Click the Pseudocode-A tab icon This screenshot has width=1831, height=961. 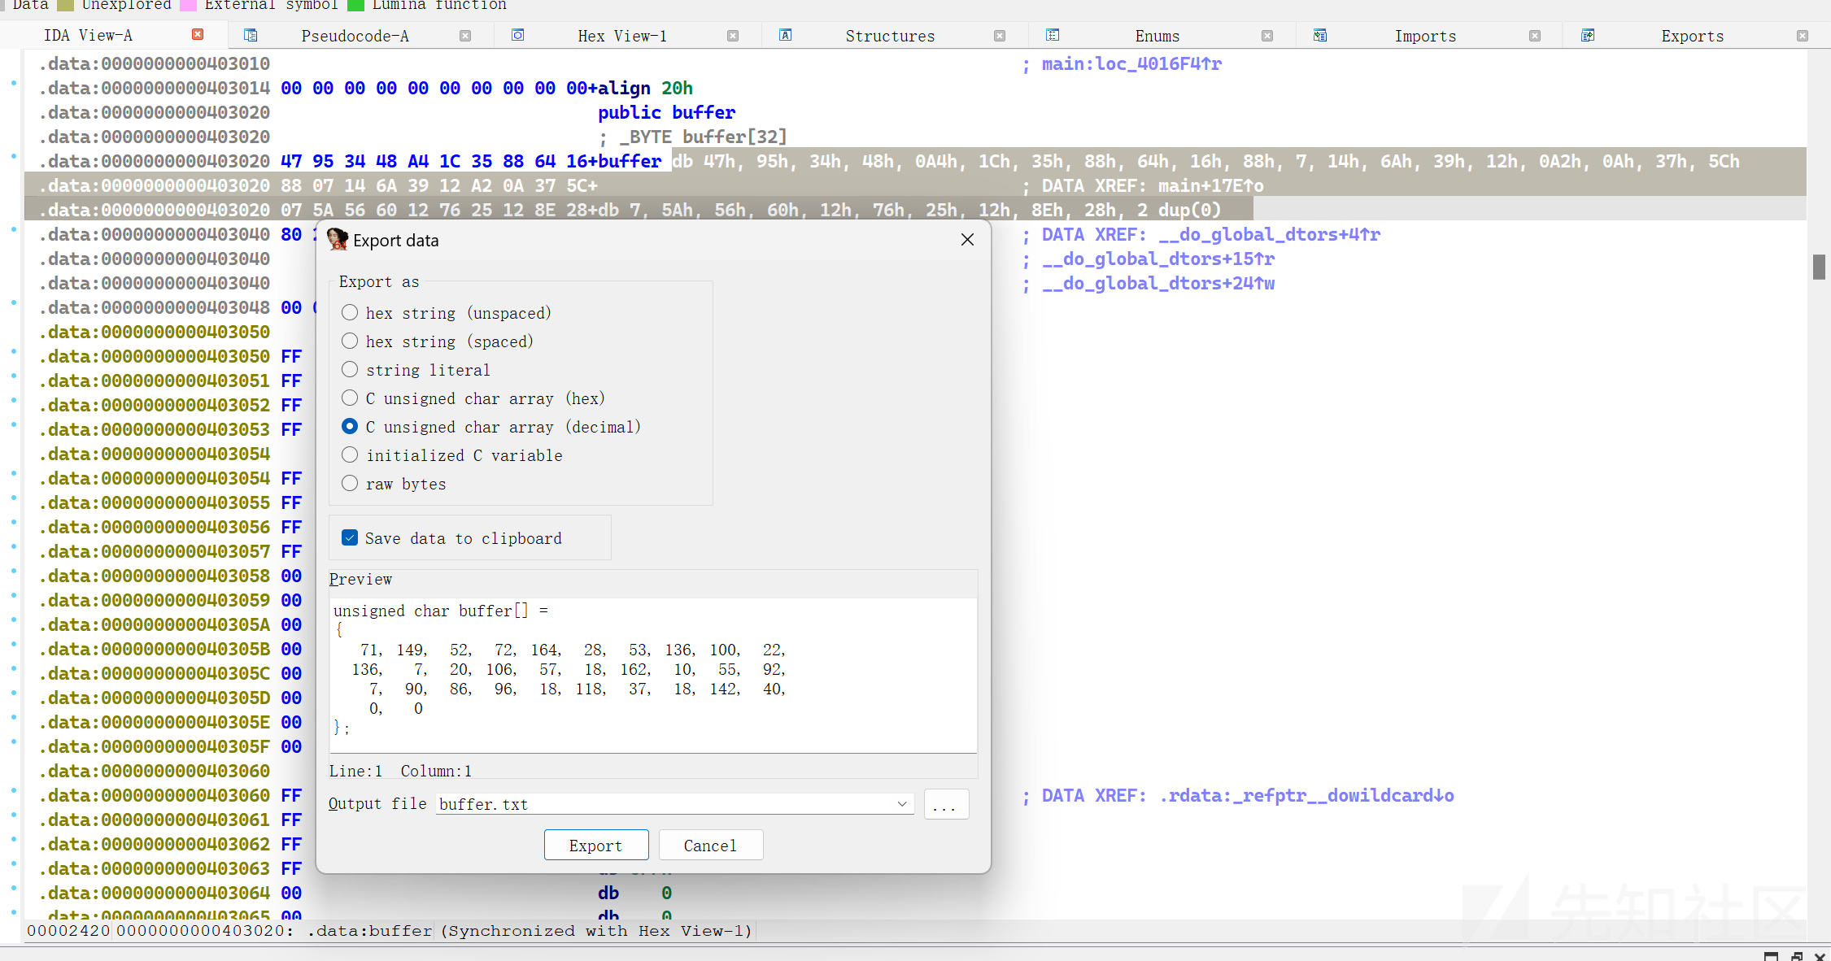(x=251, y=35)
